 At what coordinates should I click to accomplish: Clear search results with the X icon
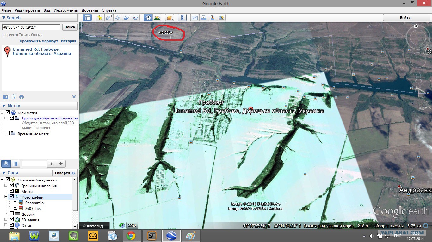click(x=74, y=97)
